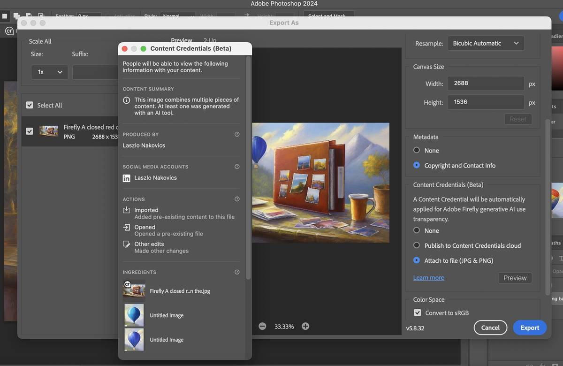The image size is (563, 366).
Task: Click the LinkedIn icon for Laszlo Nakovics
Action: (x=126, y=178)
